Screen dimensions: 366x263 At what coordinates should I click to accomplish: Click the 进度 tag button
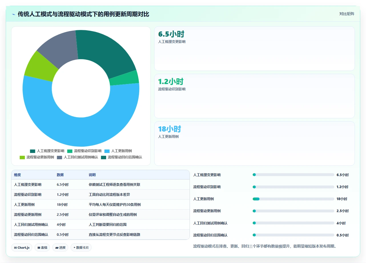click(x=60, y=248)
